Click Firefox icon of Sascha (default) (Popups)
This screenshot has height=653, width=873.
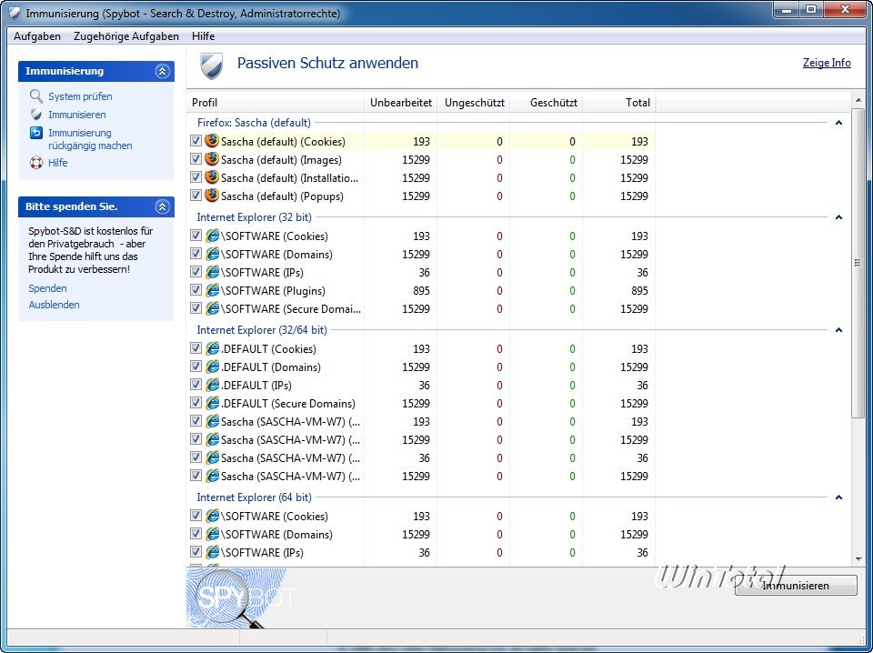pos(212,196)
